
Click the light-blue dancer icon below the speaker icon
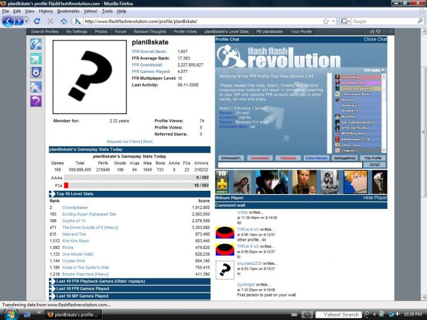36,87
